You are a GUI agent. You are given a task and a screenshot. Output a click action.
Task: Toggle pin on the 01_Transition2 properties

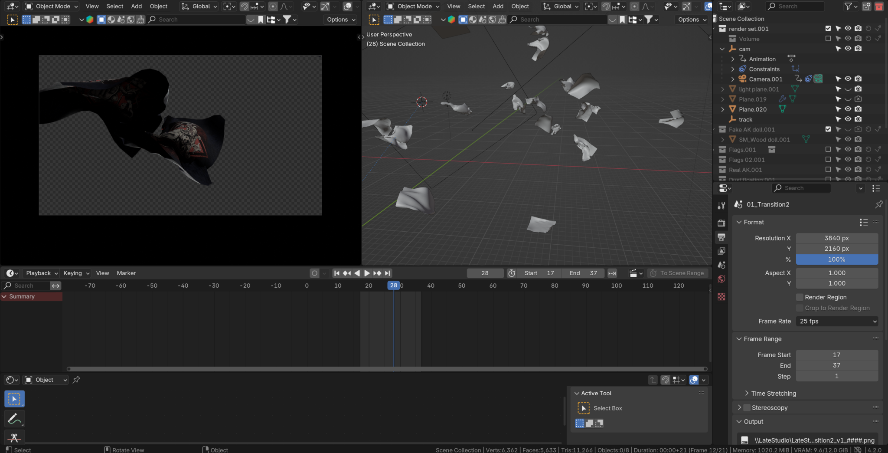click(x=879, y=204)
